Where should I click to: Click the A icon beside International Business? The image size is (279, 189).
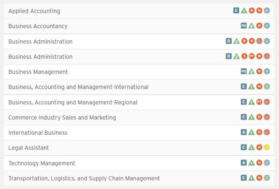click(x=243, y=132)
